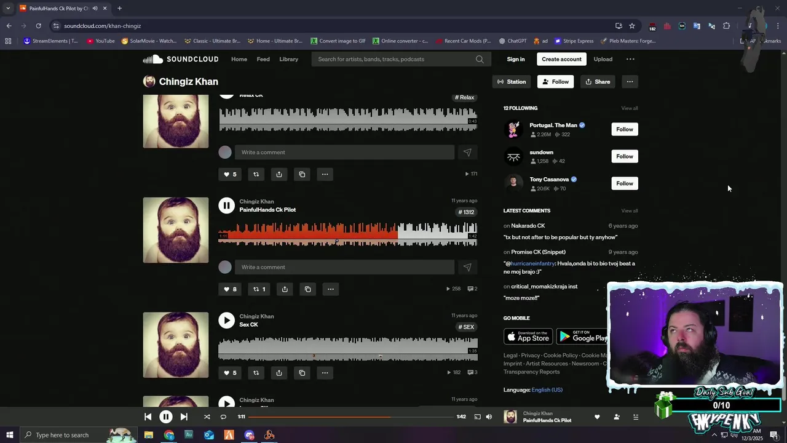
Task: Skip to next track in bottom player
Action: (x=184, y=417)
